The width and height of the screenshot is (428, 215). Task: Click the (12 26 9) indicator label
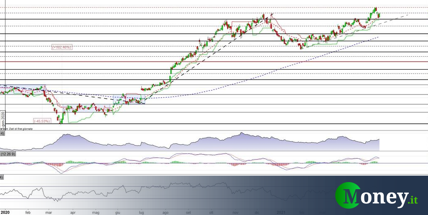click(8, 154)
